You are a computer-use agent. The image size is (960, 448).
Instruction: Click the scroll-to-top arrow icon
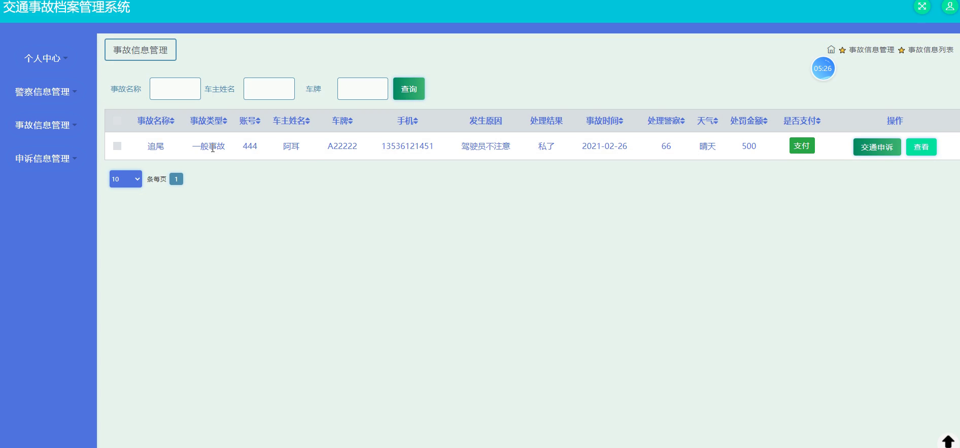(x=948, y=441)
